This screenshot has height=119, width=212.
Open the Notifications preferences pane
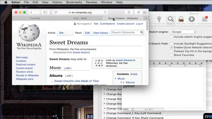pos(204,20)
